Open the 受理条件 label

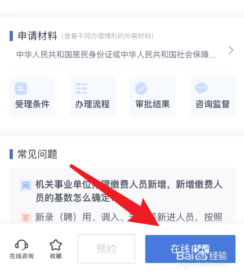pos(32,104)
